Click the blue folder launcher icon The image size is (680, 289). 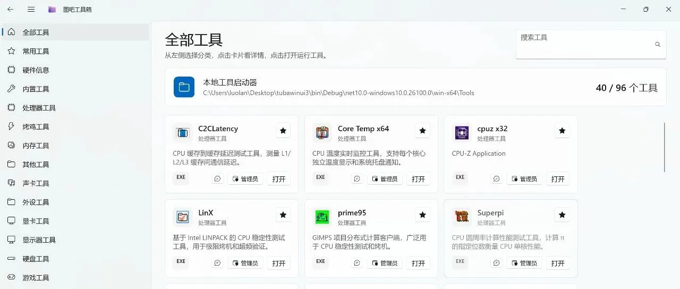[184, 87]
